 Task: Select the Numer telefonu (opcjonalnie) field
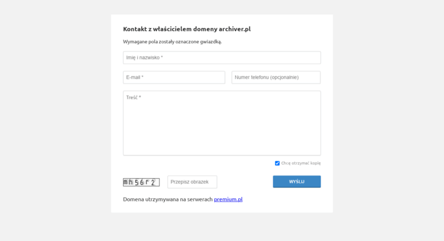(276, 77)
